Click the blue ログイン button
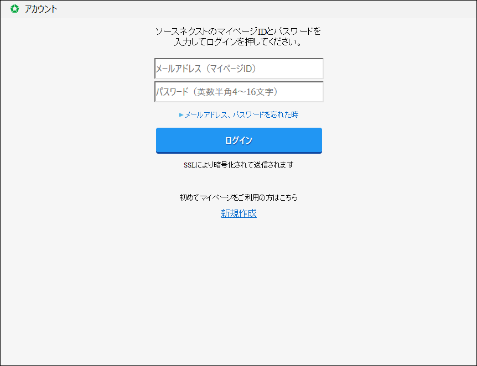Viewport: 477px width, 366px height. 239,140
